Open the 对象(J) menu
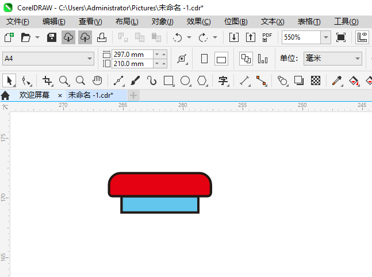The width and height of the screenshot is (372, 277). click(x=163, y=22)
